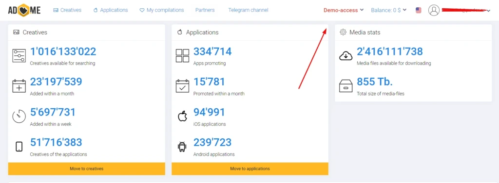Open the Demo-access dropdown
Viewport: 499px width, 183px height.
[344, 10]
